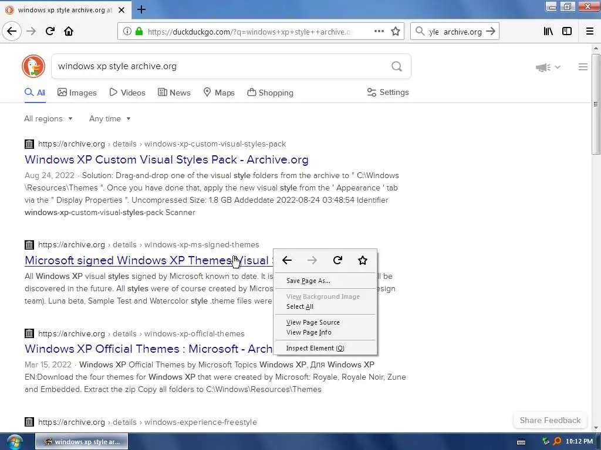Select the All results tab
Viewport: 601px width, 450px height.
(35, 93)
